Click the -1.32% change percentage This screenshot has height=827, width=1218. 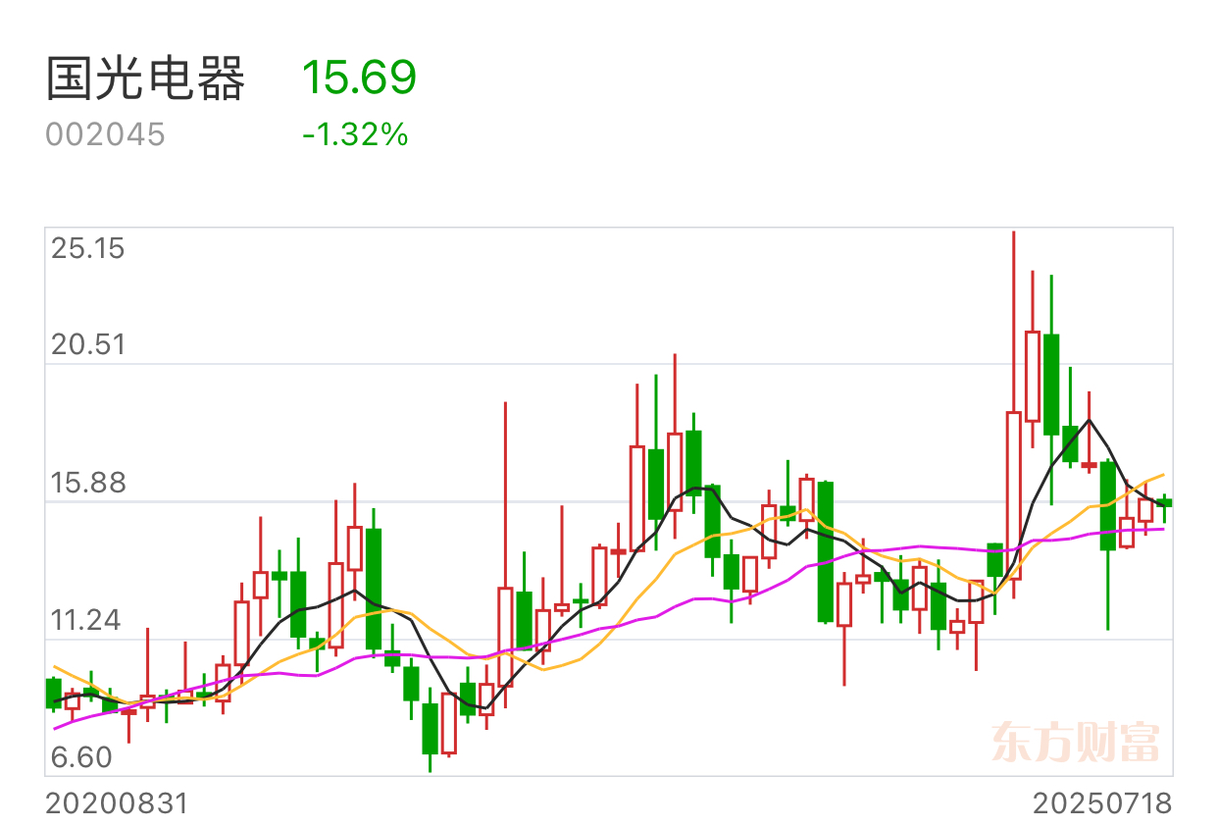tap(355, 134)
